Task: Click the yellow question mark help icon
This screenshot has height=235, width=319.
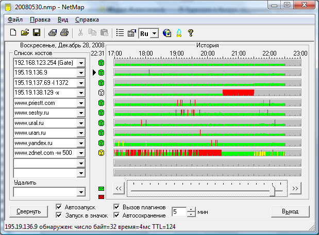Action: [x=191, y=33]
